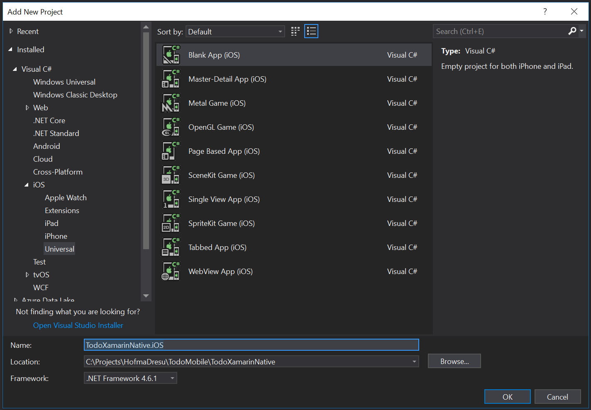Collapse the iOS node
Image resolution: width=591 pixels, height=410 pixels.
pyautogui.click(x=27, y=185)
